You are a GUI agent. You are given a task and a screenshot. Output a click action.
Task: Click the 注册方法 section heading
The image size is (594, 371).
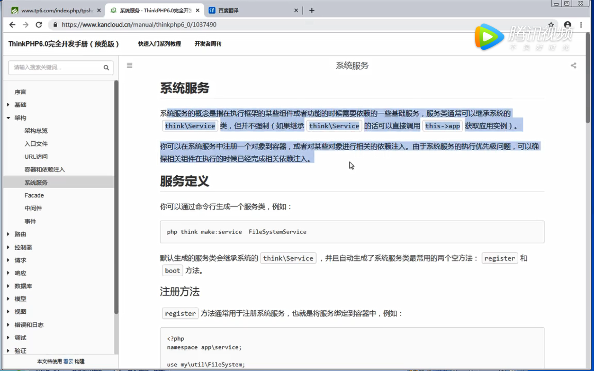(x=180, y=291)
